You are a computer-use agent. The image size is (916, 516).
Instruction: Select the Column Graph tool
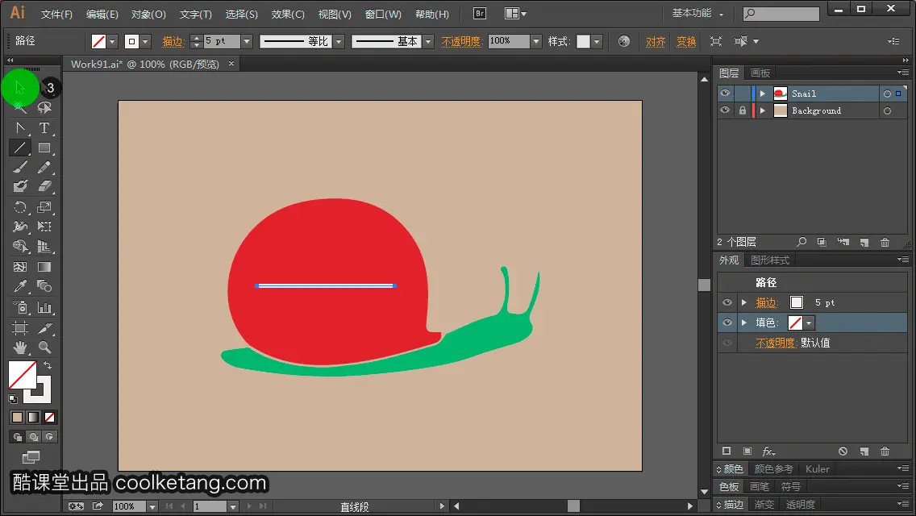pyautogui.click(x=44, y=307)
